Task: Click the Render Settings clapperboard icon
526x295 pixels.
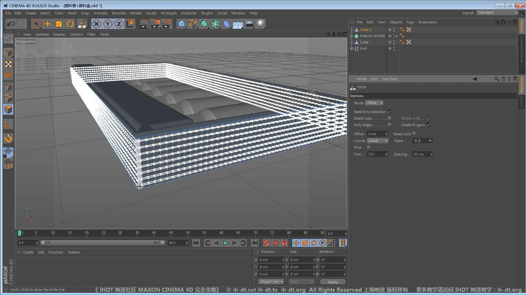Action: click(x=166, y=24)
